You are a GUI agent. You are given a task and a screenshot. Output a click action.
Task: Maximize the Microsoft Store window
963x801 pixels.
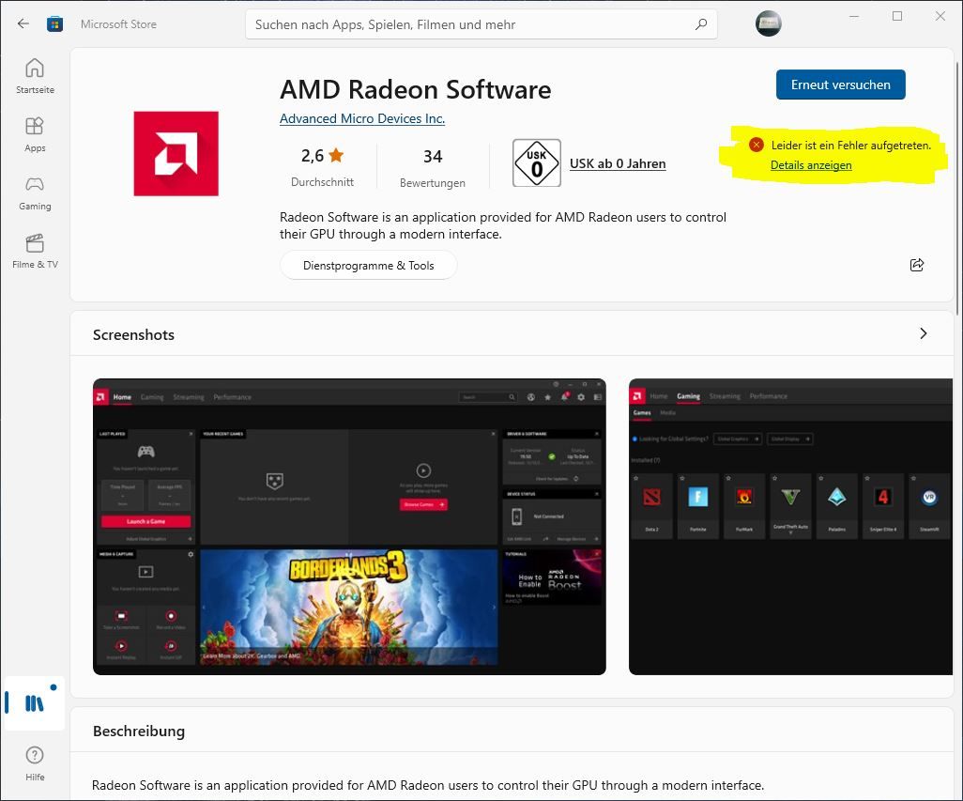pyautogui.click(x=896, y=17)
